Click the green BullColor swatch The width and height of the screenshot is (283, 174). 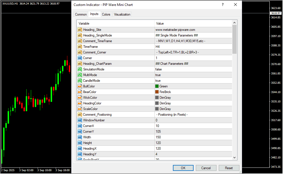(157, 86)
